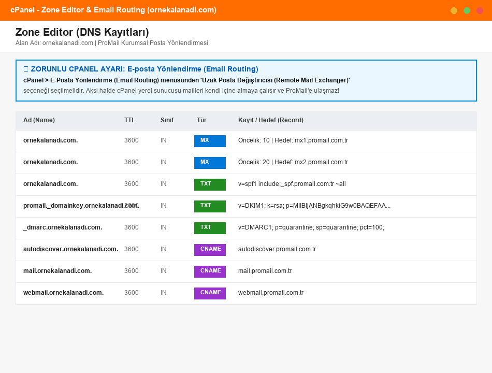492x373 pixels.
Task: Select the 'v=DMARC1; p=quarantine' record value
Action: coord(311,227)
